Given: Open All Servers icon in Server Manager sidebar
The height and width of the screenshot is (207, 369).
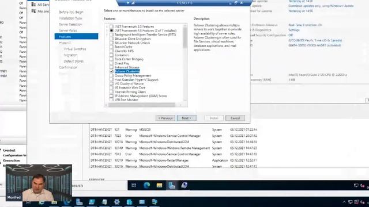Looking at the screenshot, I should click(33, 5).
